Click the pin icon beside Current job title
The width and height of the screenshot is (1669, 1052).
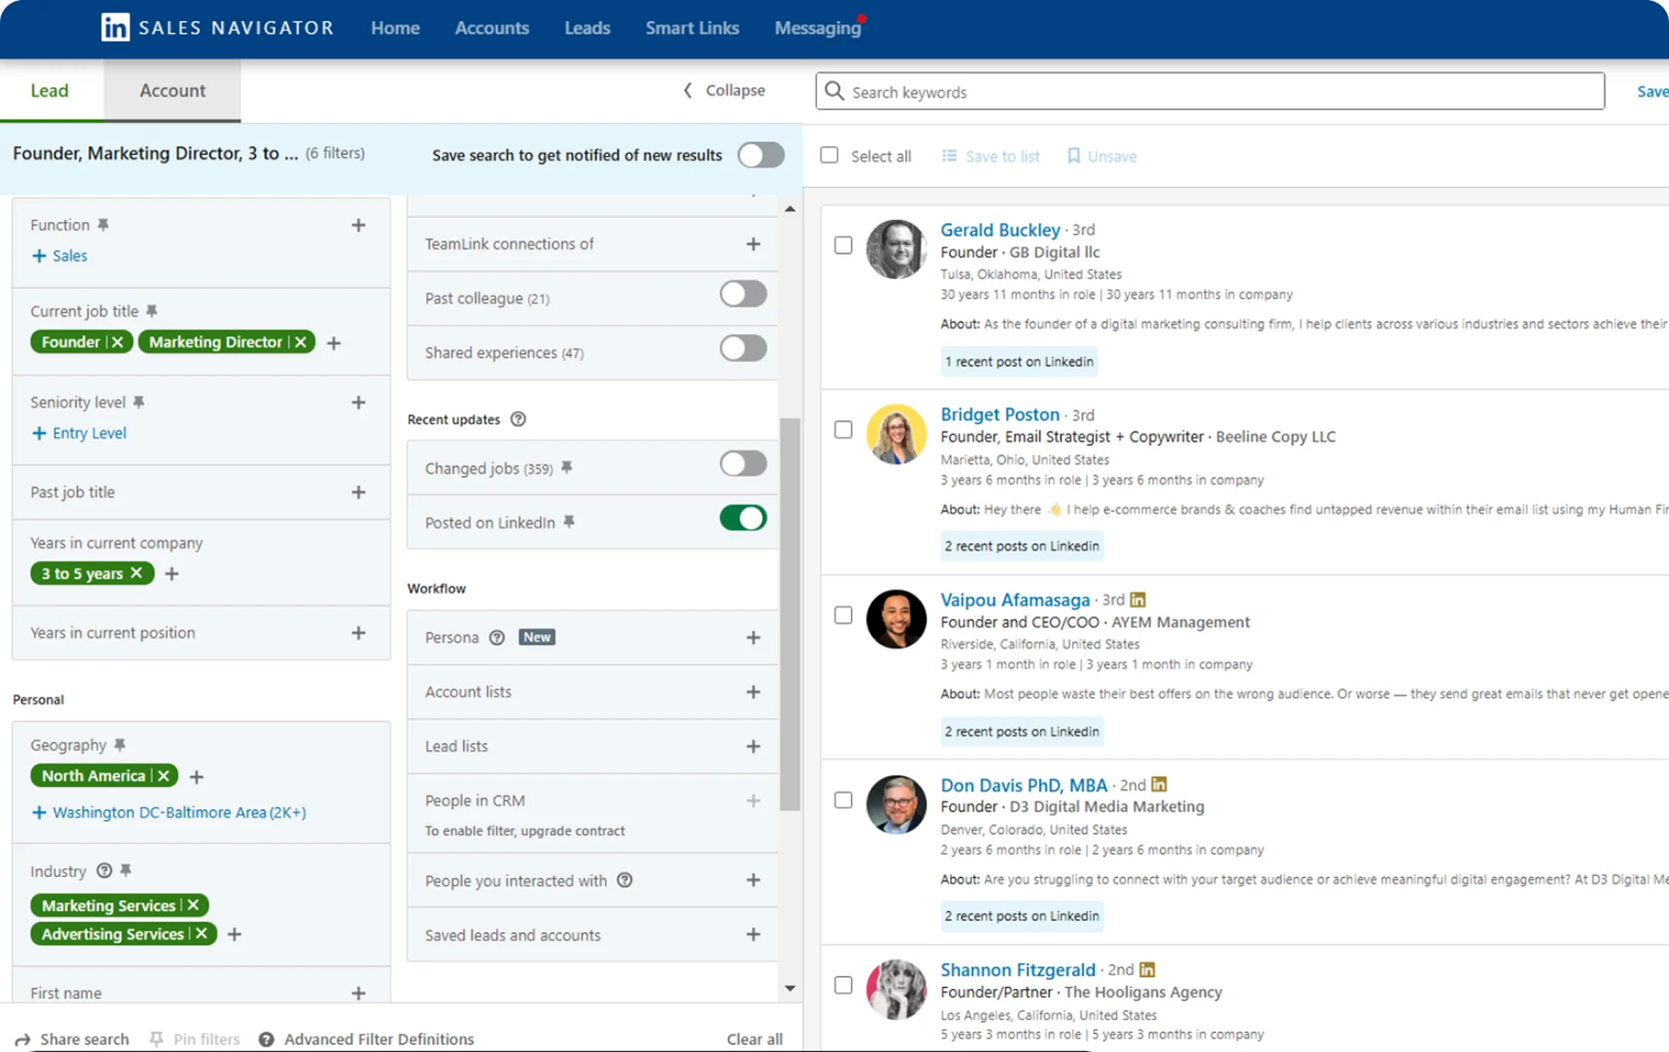[152, 311]
